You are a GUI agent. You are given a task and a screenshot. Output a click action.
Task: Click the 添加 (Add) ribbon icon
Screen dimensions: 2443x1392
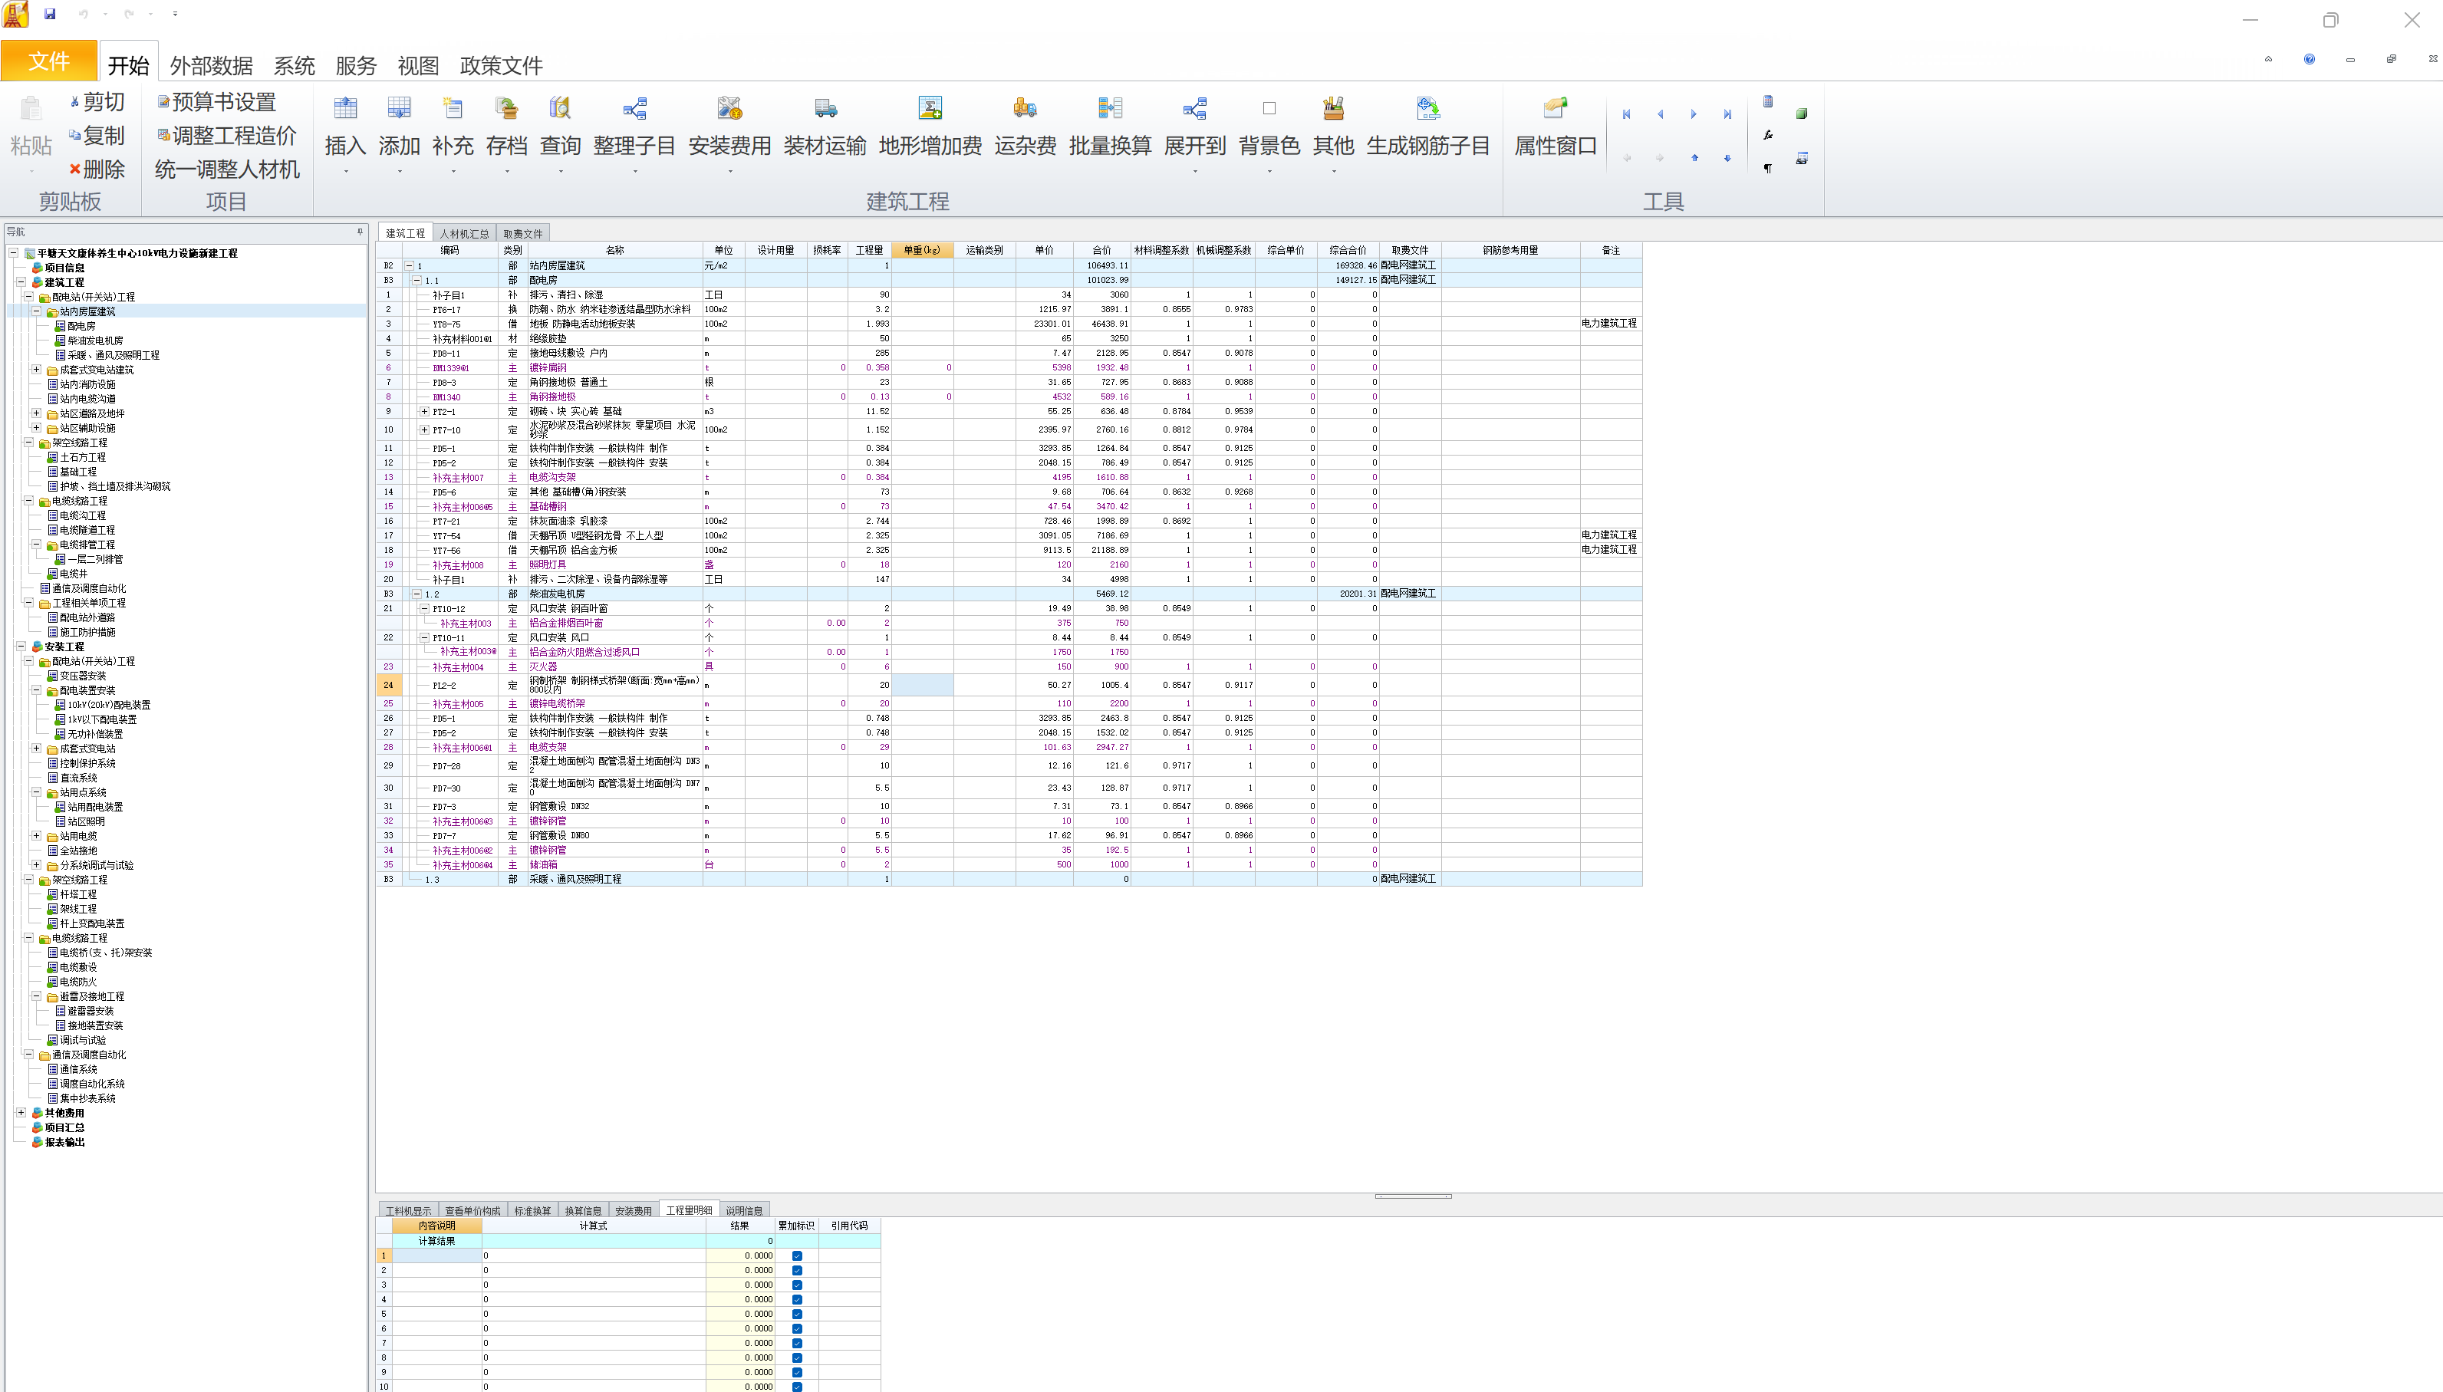pyautogui.click(x=399, y=109)
